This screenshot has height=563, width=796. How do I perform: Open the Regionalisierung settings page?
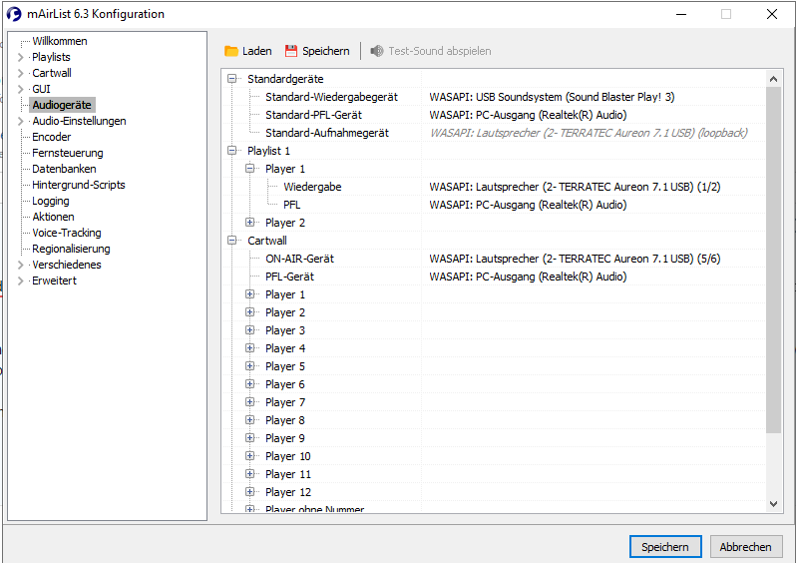point(71,249)
